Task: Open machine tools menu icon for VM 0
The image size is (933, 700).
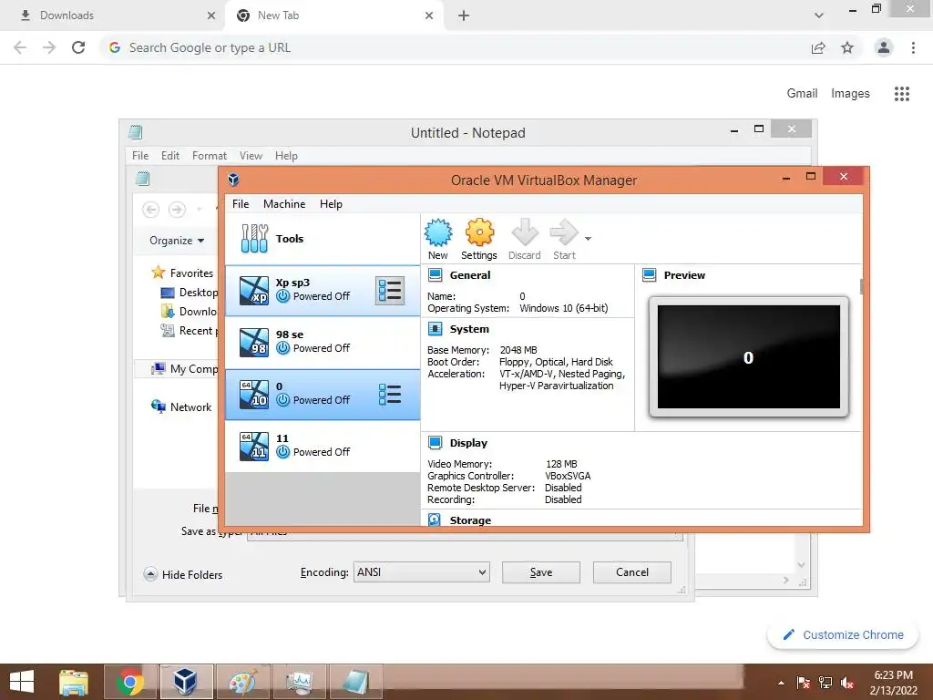Action: (x=390, y=394)
